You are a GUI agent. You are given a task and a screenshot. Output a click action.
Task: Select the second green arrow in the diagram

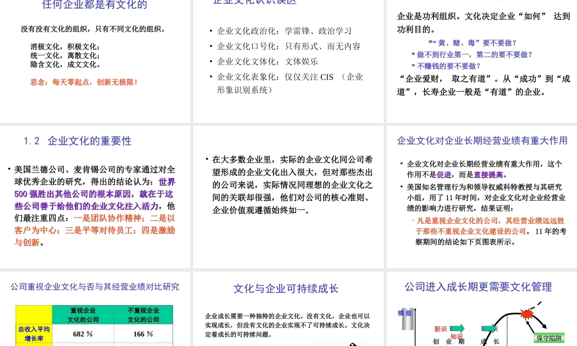pyautogui.click(x=488, y=328)
